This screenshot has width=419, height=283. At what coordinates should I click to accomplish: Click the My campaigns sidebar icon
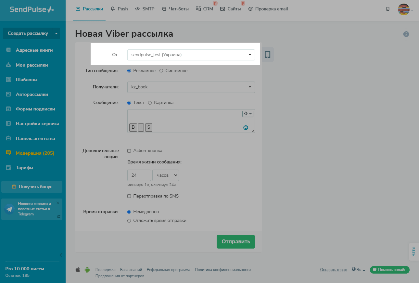[x=8, y=65]
